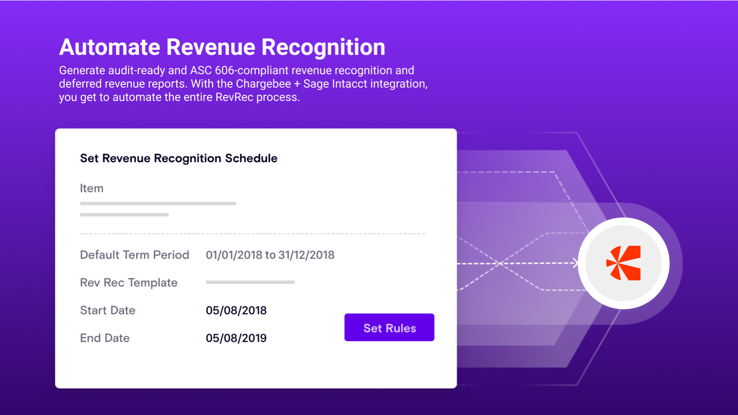Click the End Date label
This screenshot has width=738, height=415.
[105, 338]
